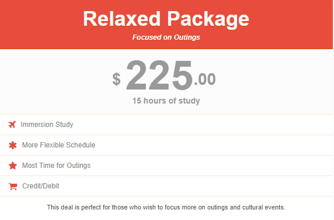
Task: Click the words cultural events in description
Action: click(264, 207)
